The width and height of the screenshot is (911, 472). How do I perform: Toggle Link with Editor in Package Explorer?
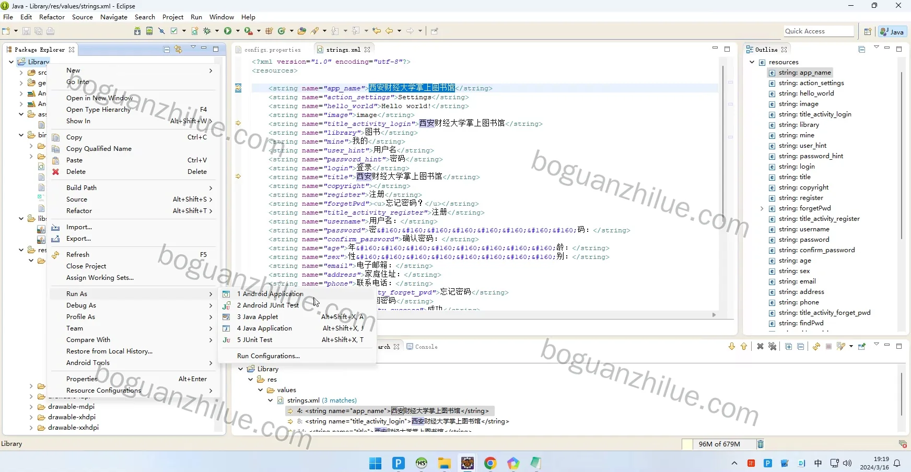click(x=179, y=50)
